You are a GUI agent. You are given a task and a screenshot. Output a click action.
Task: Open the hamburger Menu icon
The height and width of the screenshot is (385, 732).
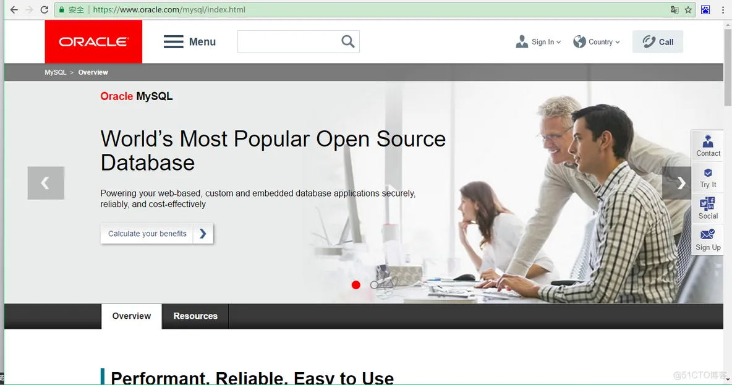point(173,41)
